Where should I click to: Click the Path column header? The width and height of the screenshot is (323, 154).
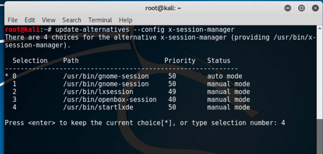pos(71,60)
